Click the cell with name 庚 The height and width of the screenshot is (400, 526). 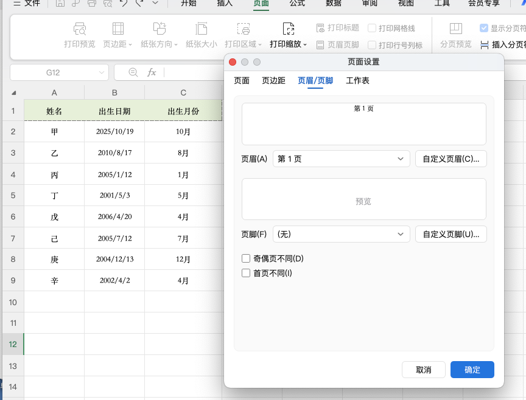(54, 259)
